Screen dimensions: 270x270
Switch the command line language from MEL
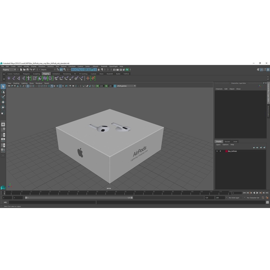click(5, 202)
